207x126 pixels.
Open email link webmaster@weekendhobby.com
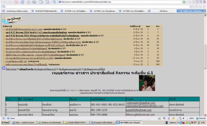[143, 106]
